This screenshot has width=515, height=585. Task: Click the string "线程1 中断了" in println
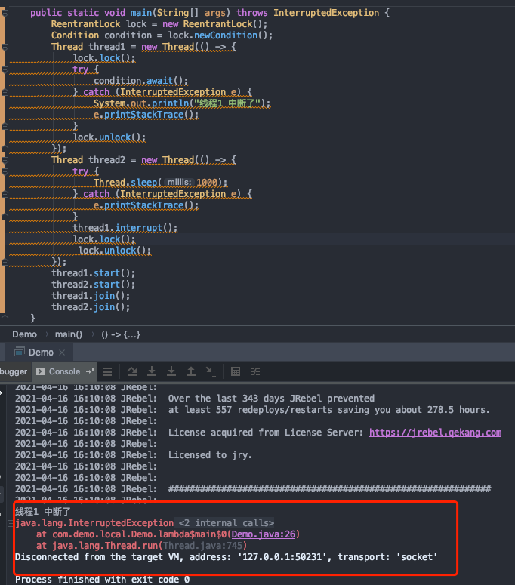[227, 103]
